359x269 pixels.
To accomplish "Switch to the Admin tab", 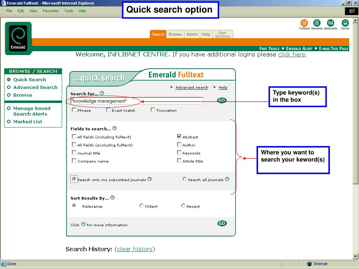I will click(x=192, y=34).
